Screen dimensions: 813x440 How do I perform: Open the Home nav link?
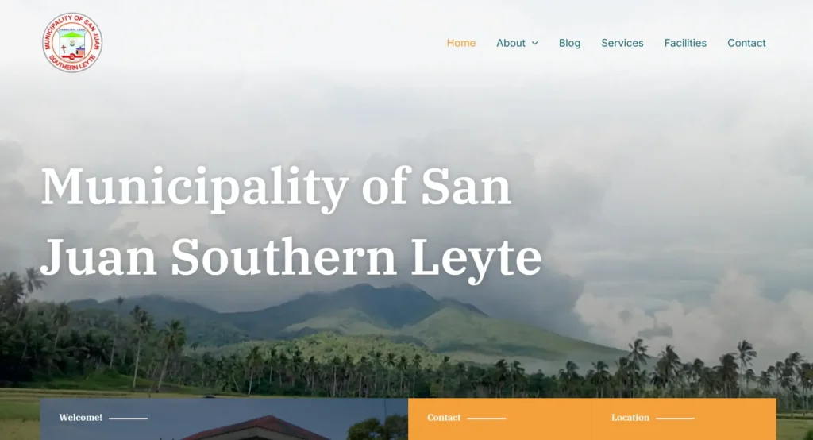tap(461, 43)
